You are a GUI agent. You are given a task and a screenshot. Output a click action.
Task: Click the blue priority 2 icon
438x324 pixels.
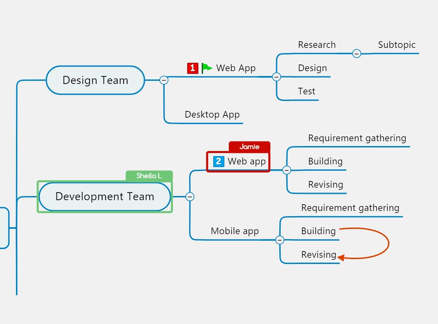(219, 161)
